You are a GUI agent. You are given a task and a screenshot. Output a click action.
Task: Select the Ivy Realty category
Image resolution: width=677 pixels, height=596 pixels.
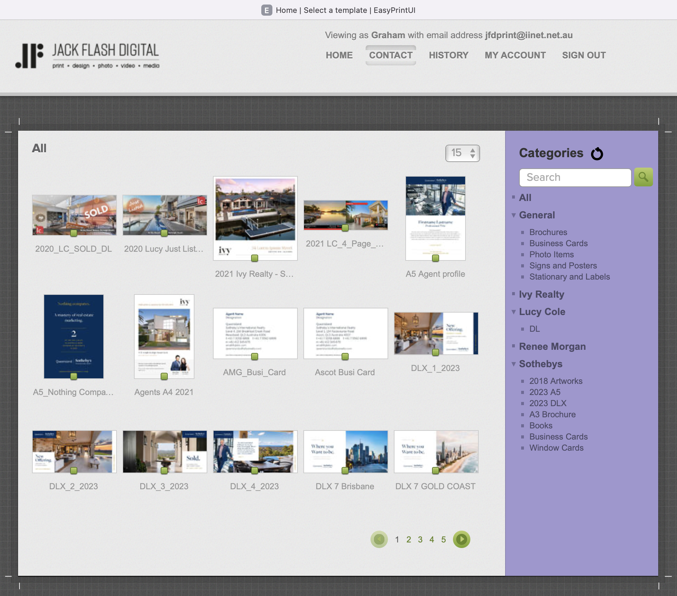tap(542, 295)
